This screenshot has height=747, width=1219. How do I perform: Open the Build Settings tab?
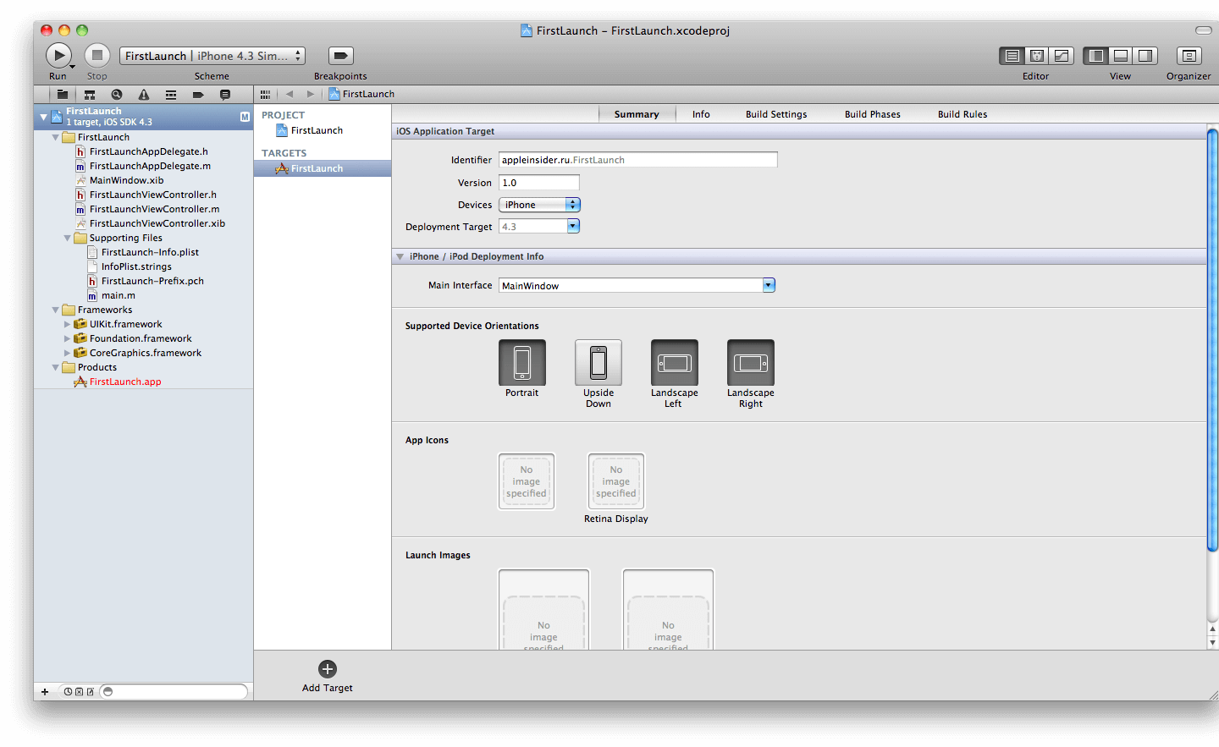click(x=776, y=114)
